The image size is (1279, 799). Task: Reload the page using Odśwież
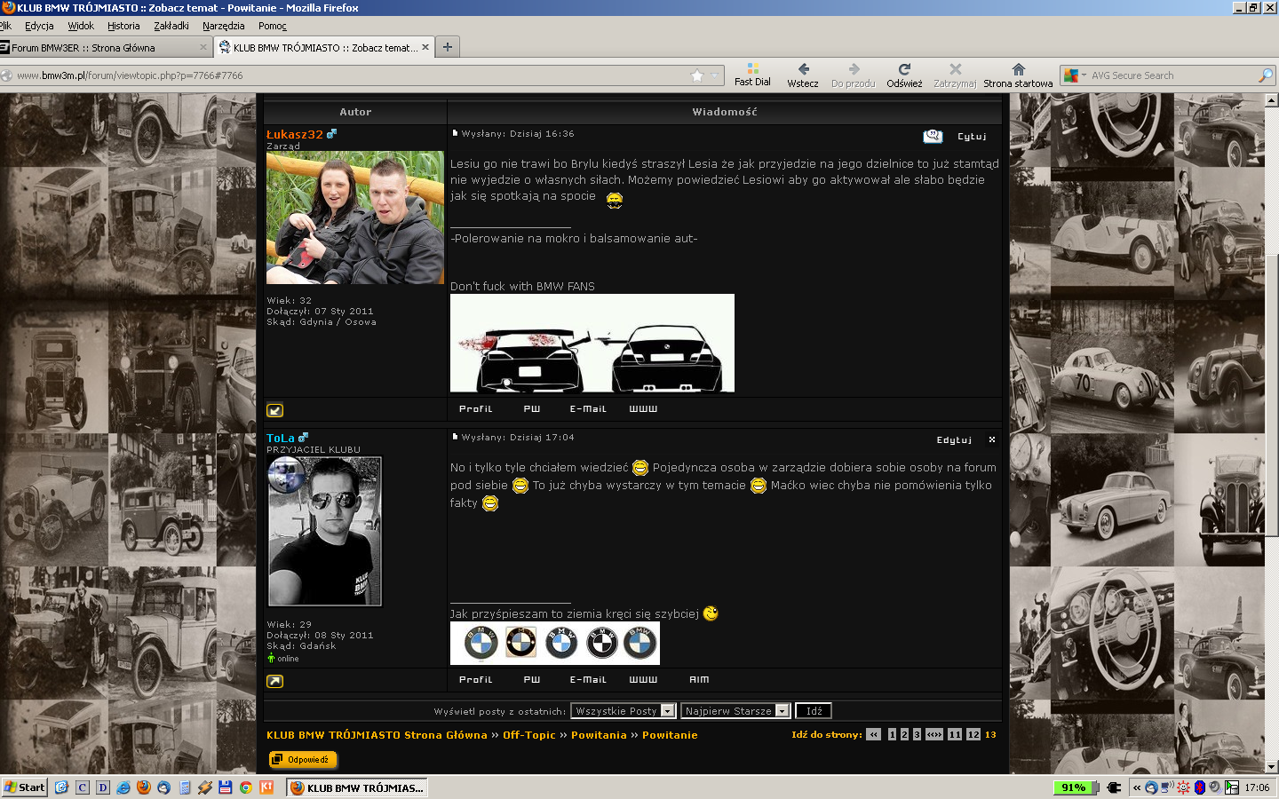(904, 75)
